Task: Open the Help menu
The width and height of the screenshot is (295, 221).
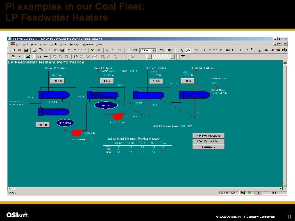Action: tap(99, 44)
